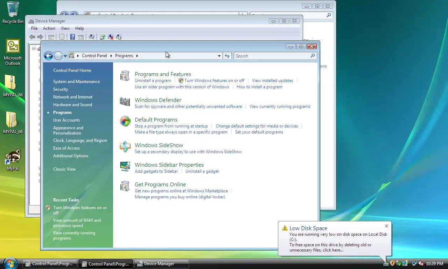Open the View menu in Device Manager
The height and width of the screenshot is (269, 448).
65,28
